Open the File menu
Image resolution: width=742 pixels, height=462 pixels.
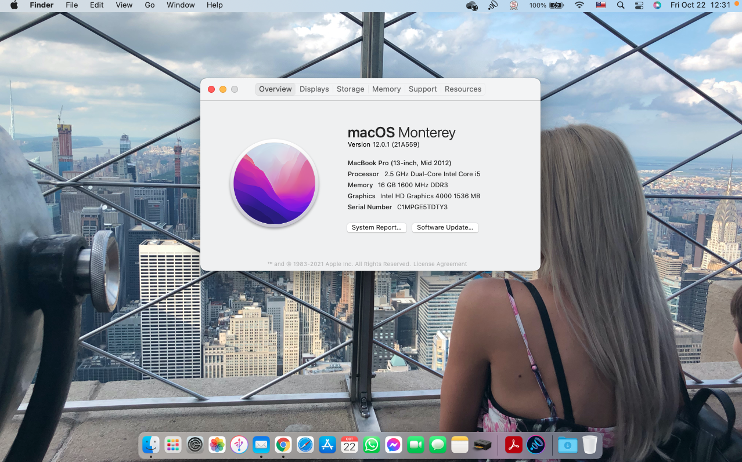tap(71, 5)
